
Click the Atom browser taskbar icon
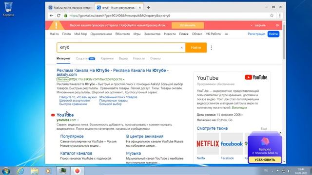78,171
